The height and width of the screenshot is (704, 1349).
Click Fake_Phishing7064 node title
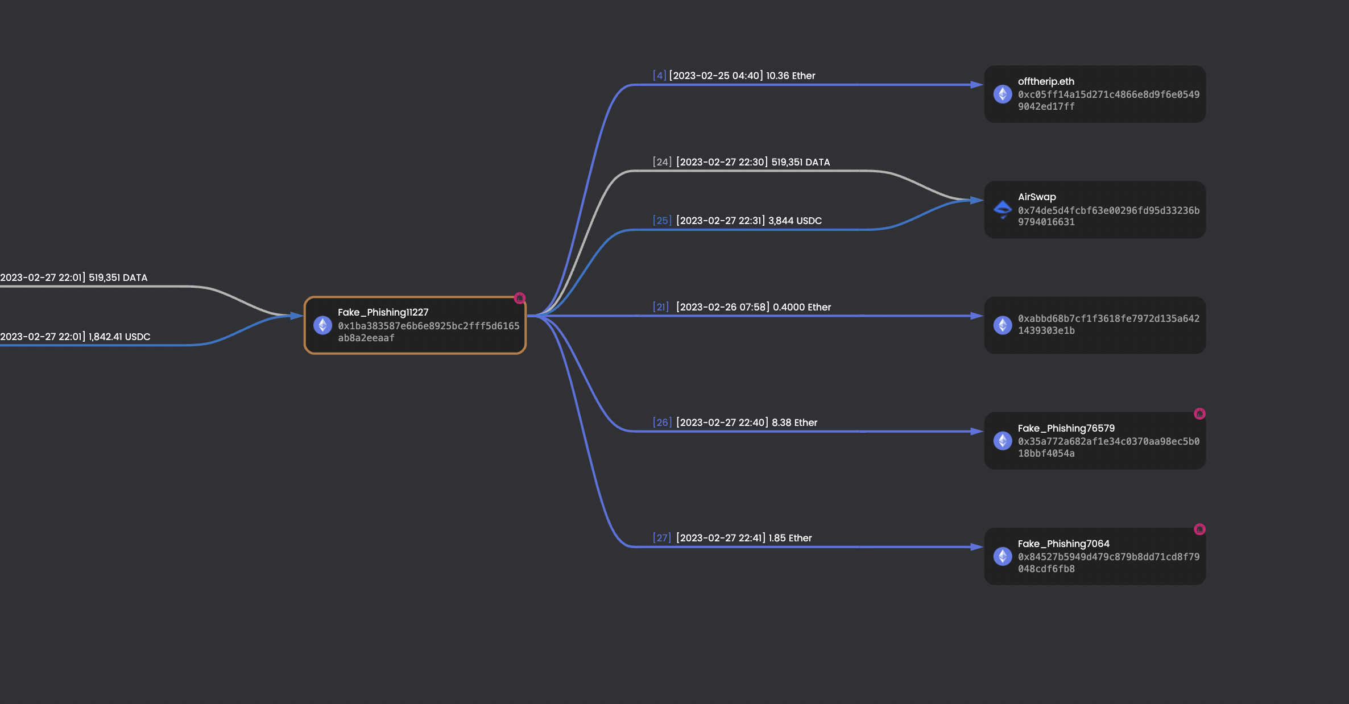coord(1063,544)
